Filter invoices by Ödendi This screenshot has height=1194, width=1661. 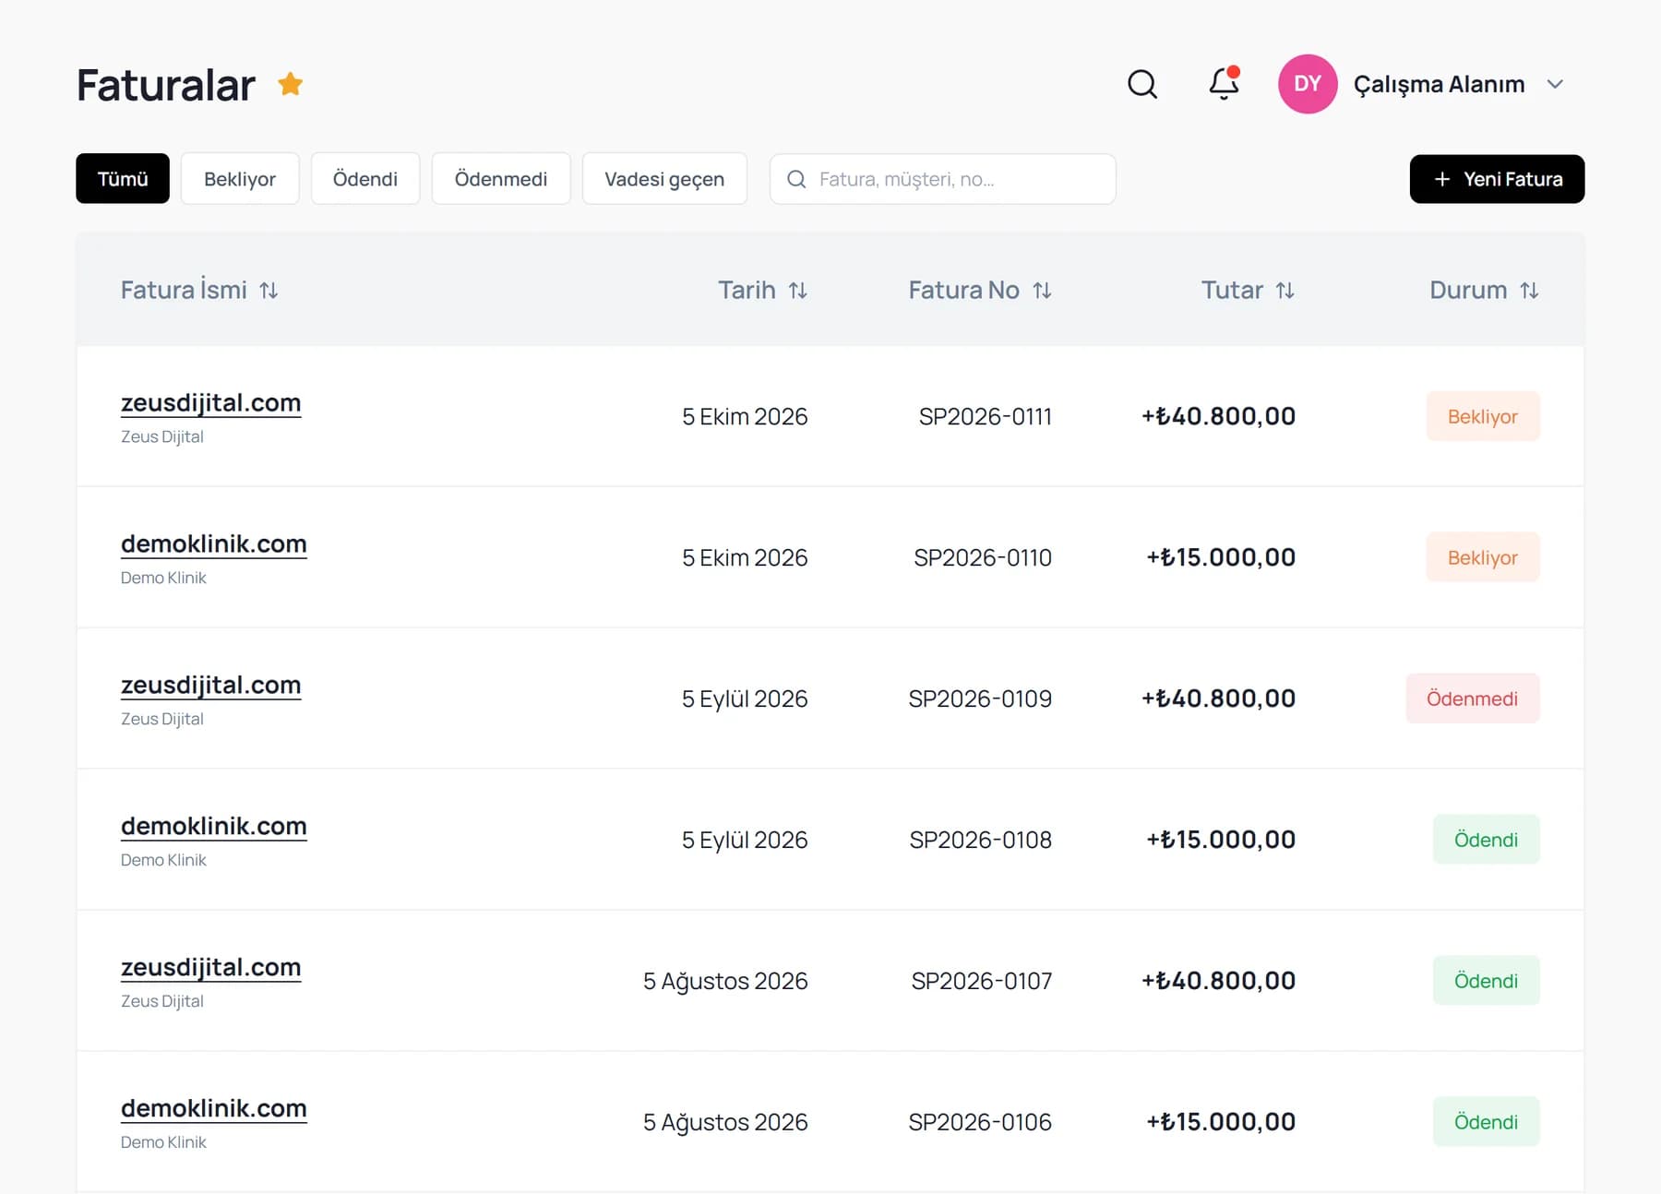click(365, 179)
